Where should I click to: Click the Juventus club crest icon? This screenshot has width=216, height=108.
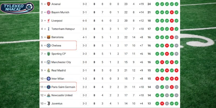click(x=49, y=104)
